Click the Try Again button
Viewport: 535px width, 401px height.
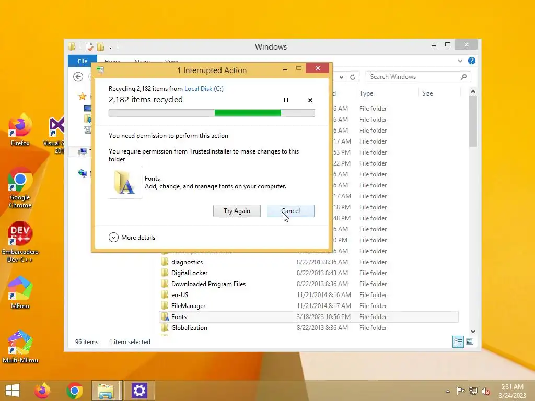pyautogui.click(x=237, y=211)
